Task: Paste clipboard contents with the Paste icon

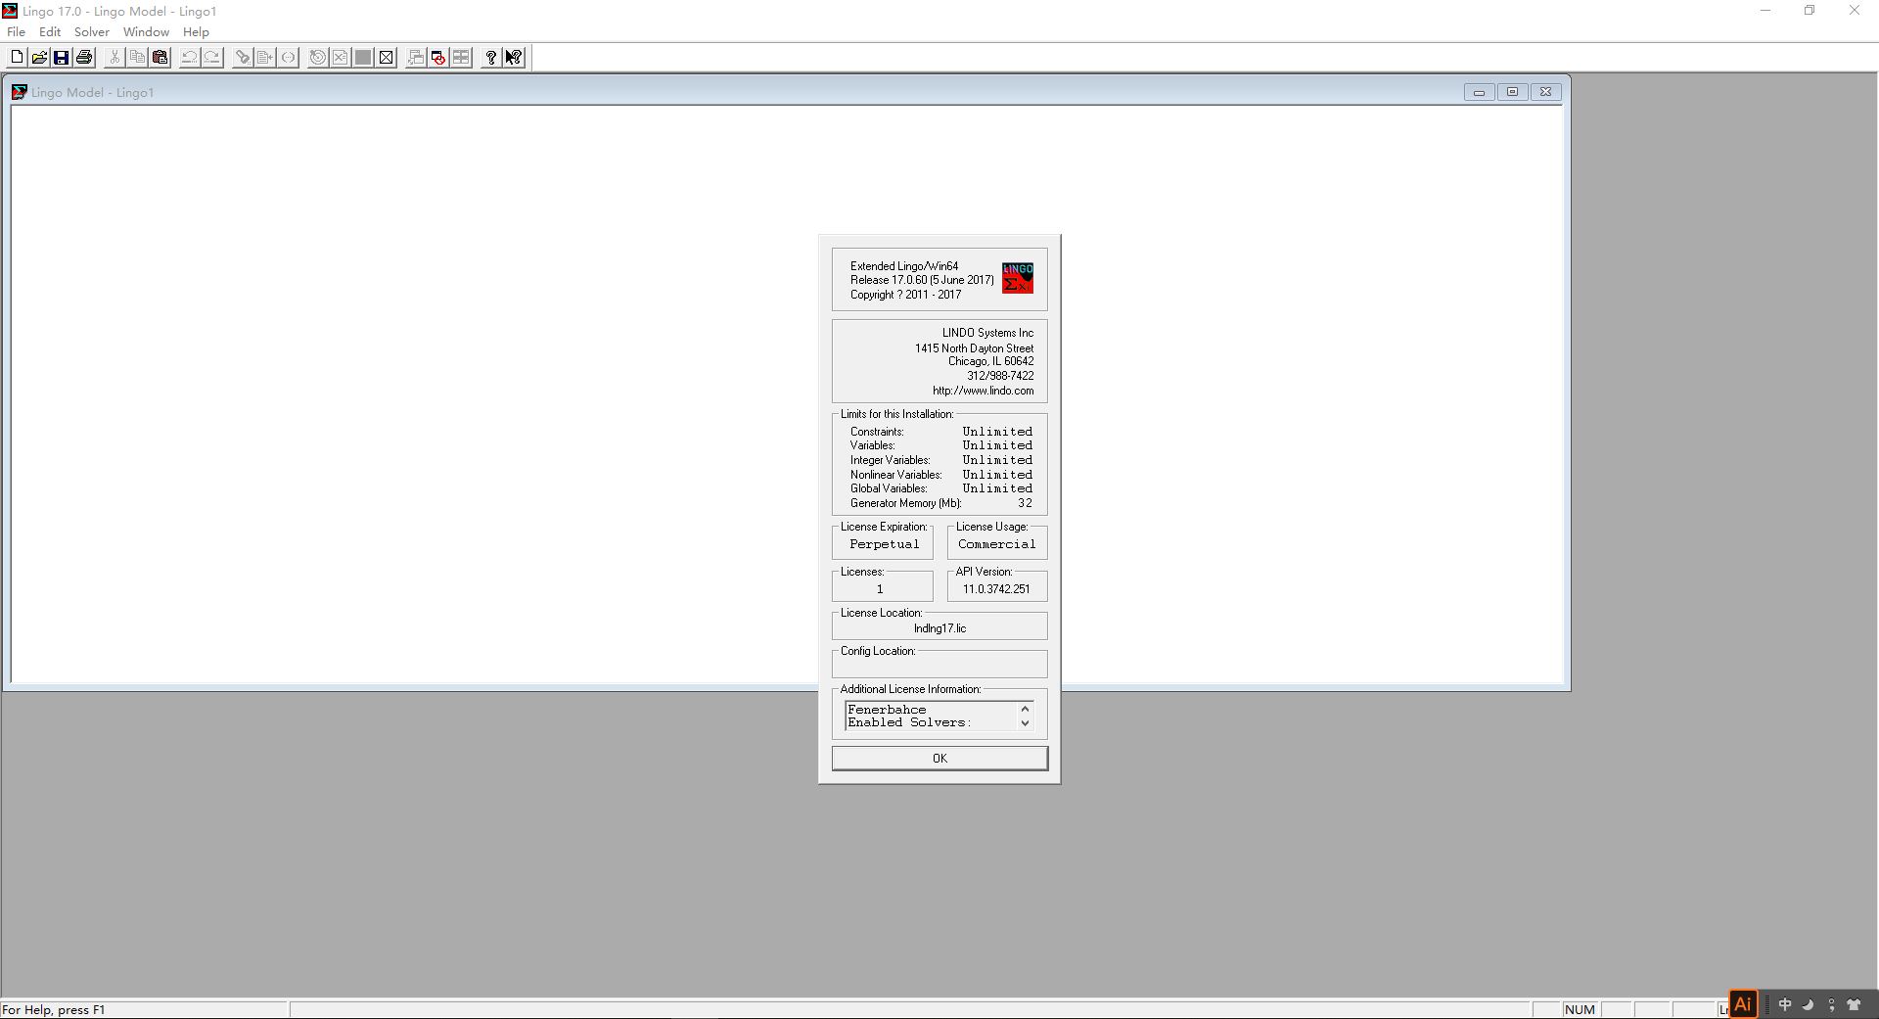Action: click(x=160, y=58)
